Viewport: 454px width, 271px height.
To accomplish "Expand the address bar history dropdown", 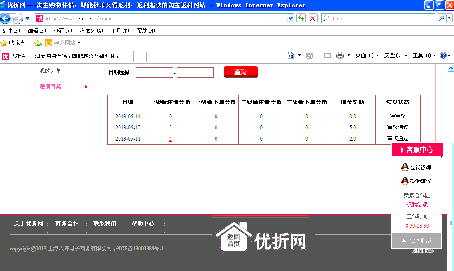I will tap(290, 18).
